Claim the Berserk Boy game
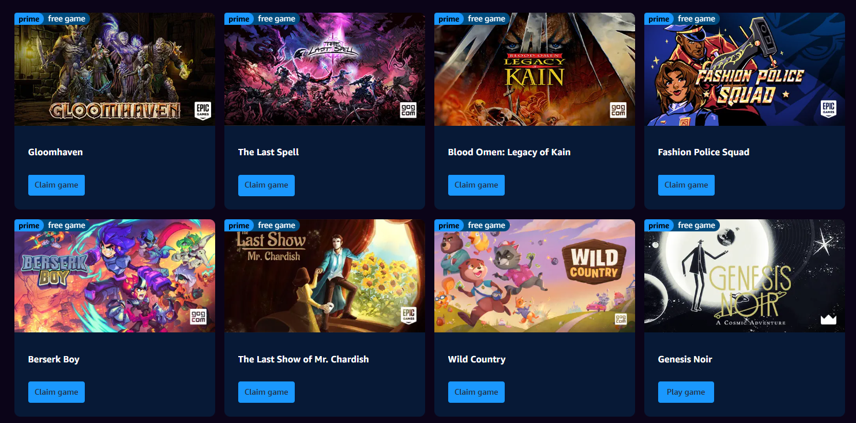Screen dimensions: 856x423 [x=57, y=392]
